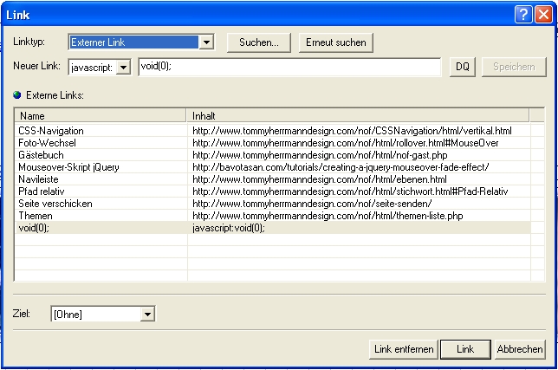Click the Link entfernen button
The width and height of the screenshot is (558, 370).
[x=403, y=348]
